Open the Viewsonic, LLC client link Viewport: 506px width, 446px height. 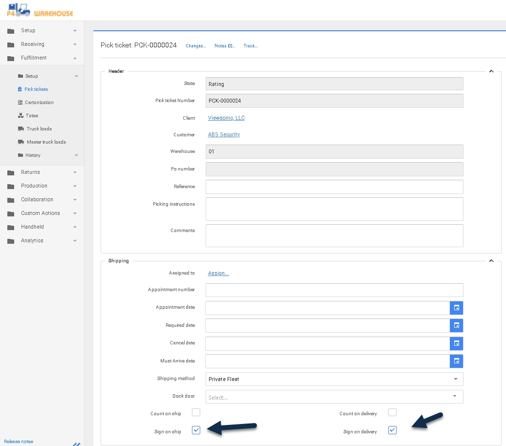click(226, 118)
